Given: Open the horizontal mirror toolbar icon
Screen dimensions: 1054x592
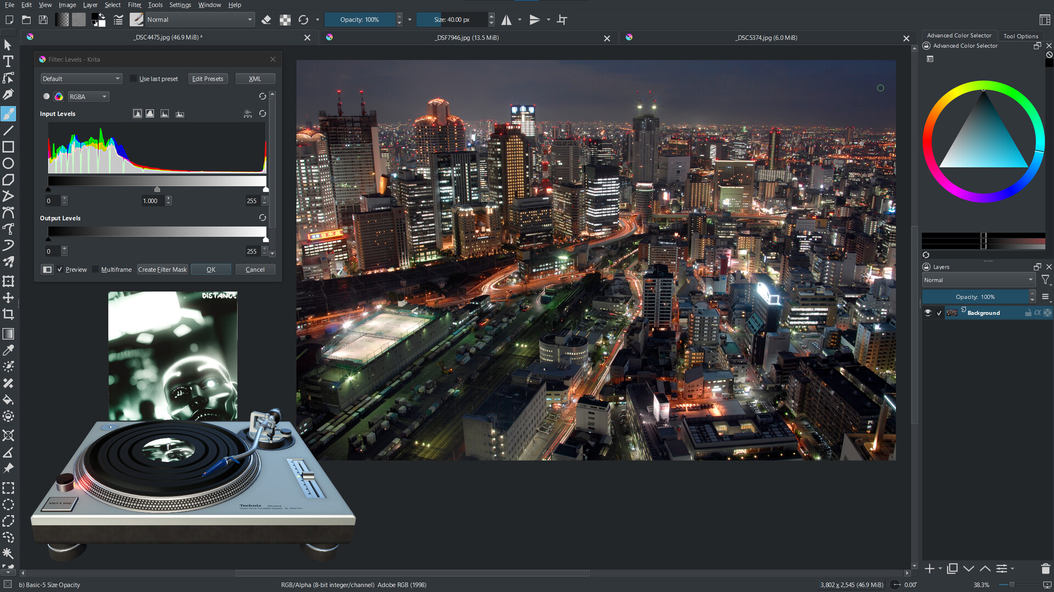Looking at the screenshot, I should point(505,19).
